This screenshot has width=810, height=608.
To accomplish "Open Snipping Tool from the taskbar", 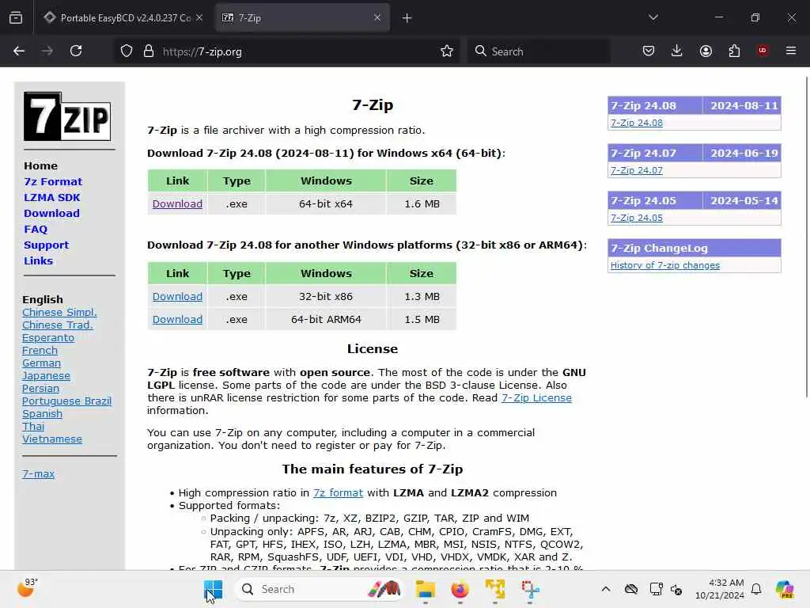I will pyautogui.click(x=530, y=589).
